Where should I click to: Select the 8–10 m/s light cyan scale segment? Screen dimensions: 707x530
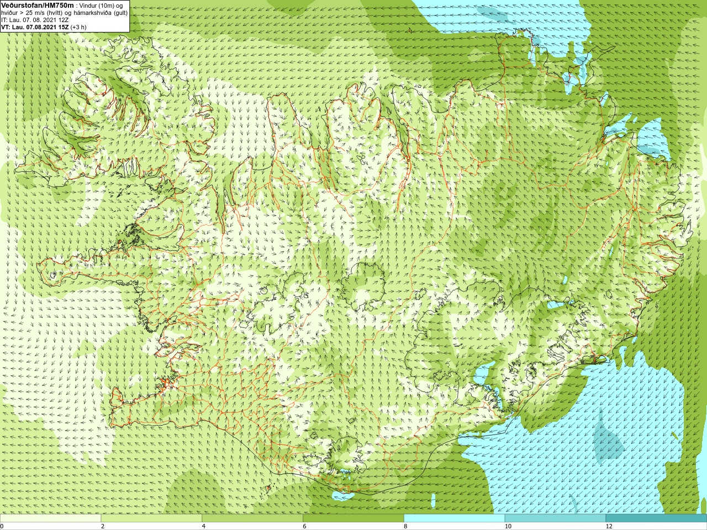pos(455,518)
